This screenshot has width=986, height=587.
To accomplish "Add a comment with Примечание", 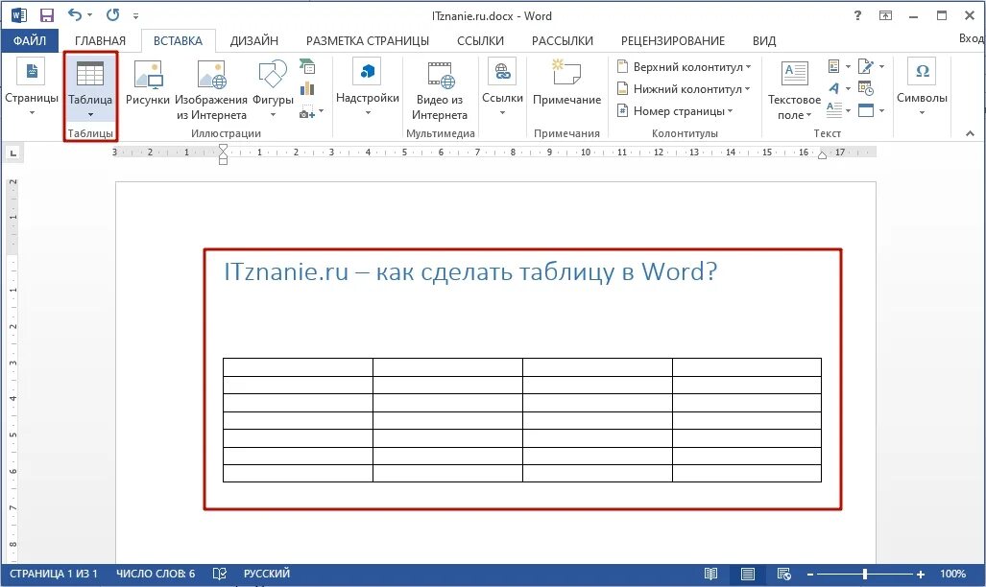I will [566, 82].
